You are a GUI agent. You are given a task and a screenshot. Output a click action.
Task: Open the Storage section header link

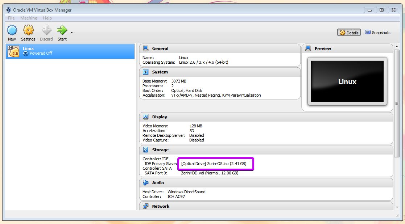pos(160,150)
